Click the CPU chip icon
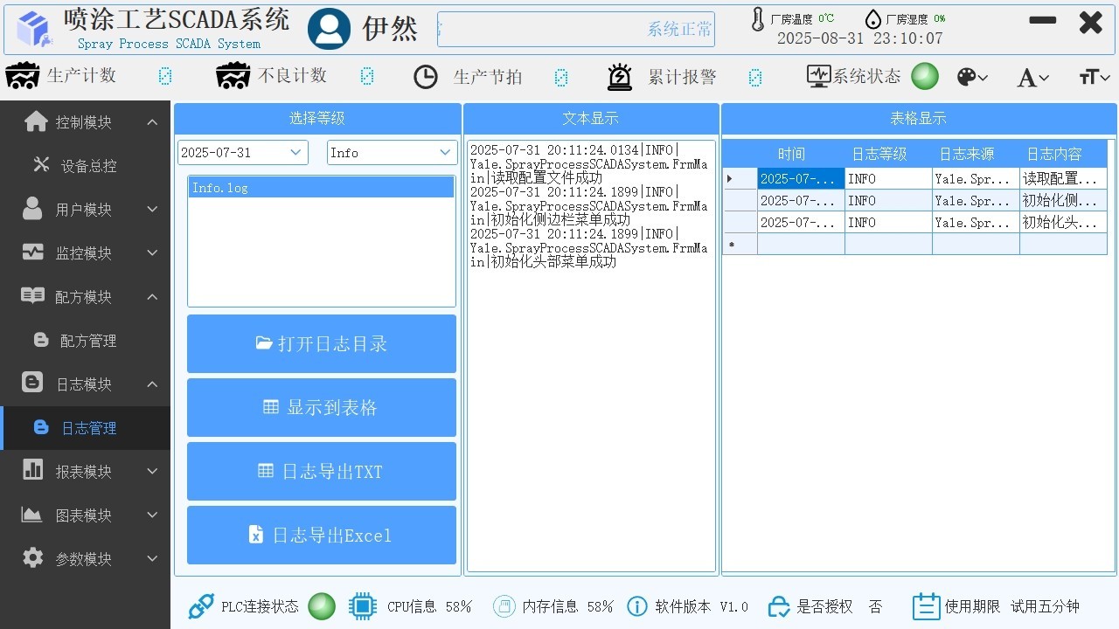This screenshot has width=1119, height=629. click(x=363, y=606)
